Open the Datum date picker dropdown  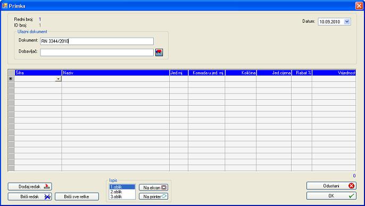pyautogui.click(x=347, y=22)
